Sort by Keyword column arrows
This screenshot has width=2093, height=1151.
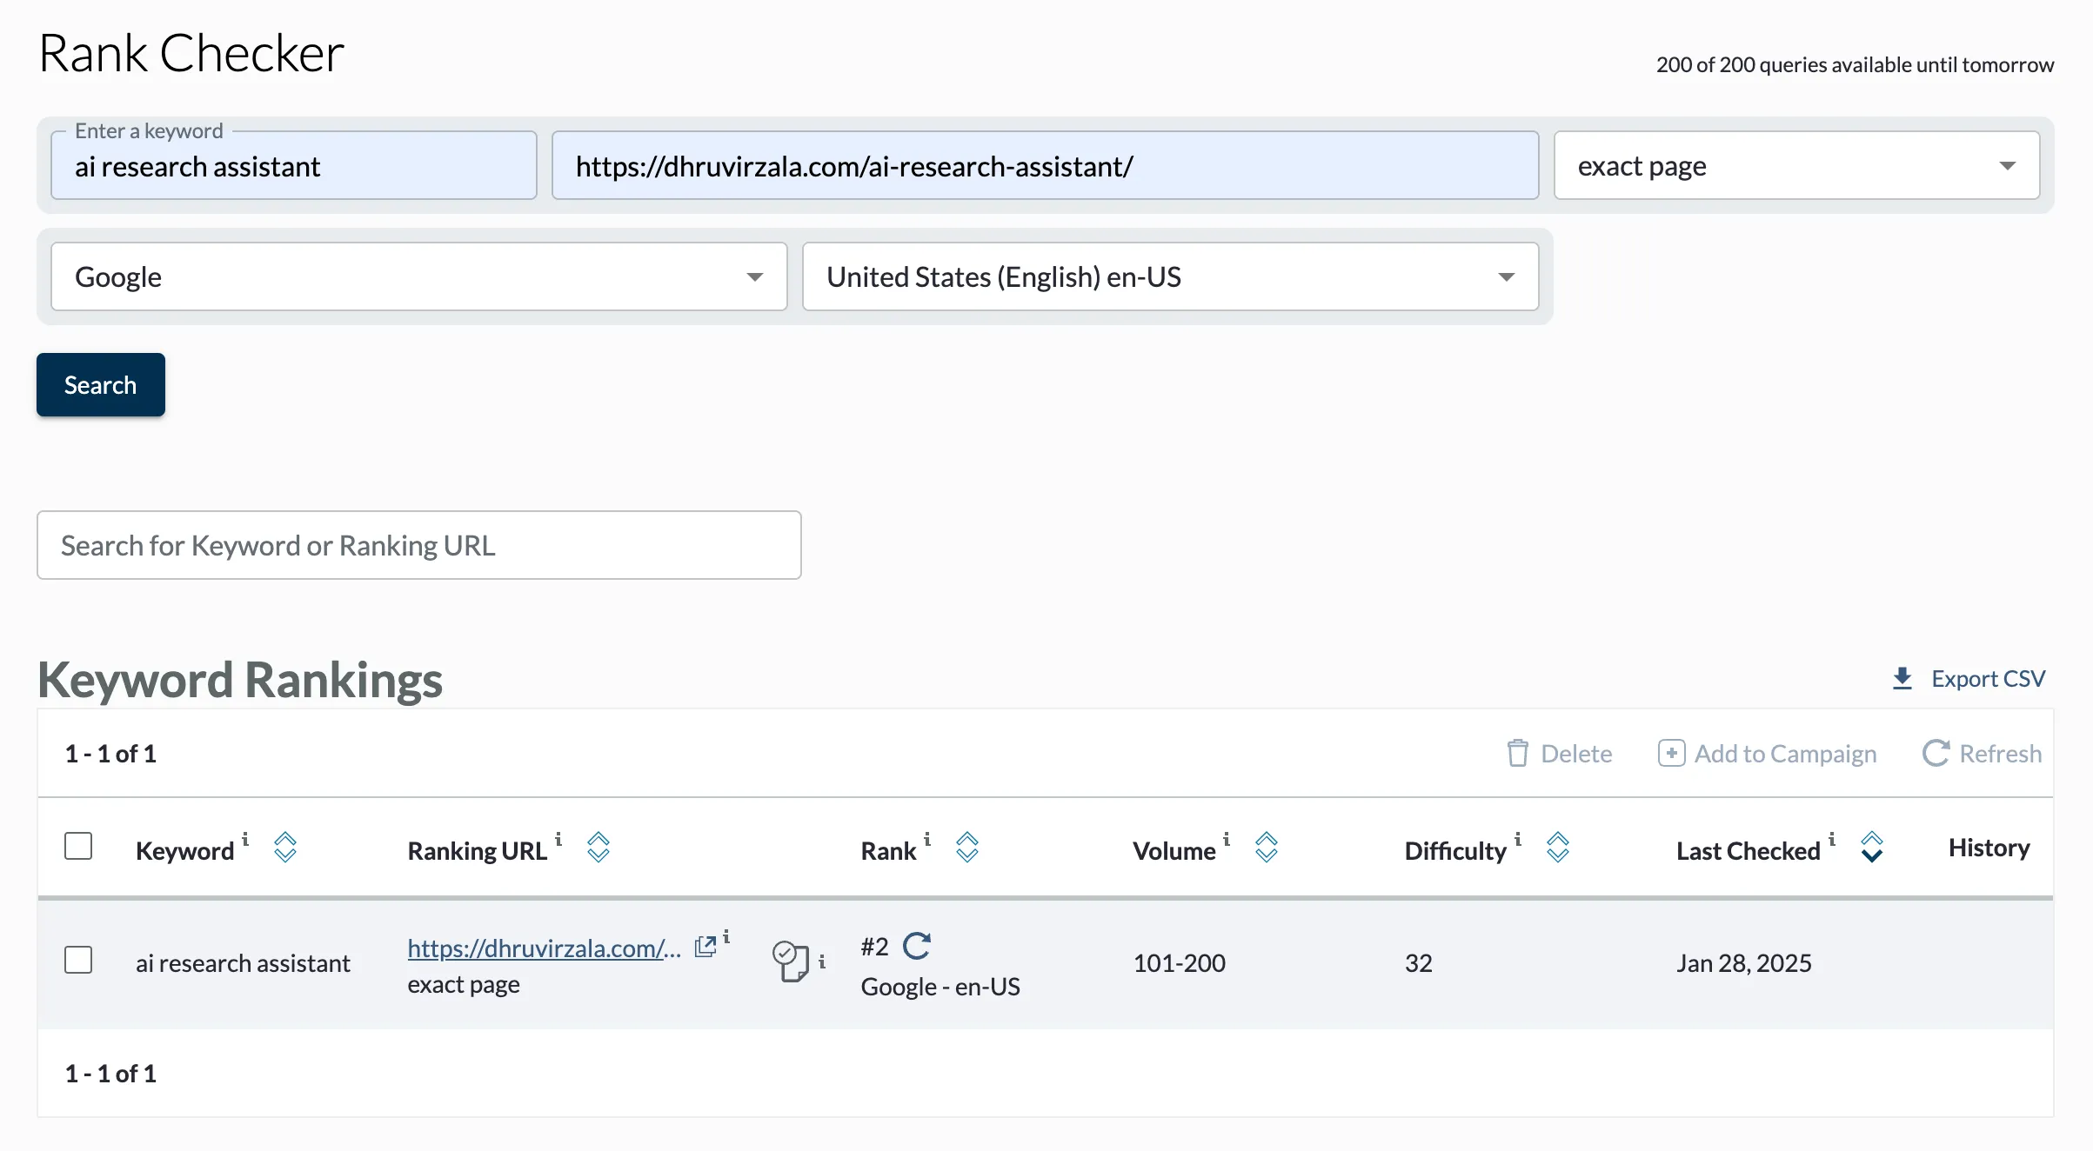(285, 847)
